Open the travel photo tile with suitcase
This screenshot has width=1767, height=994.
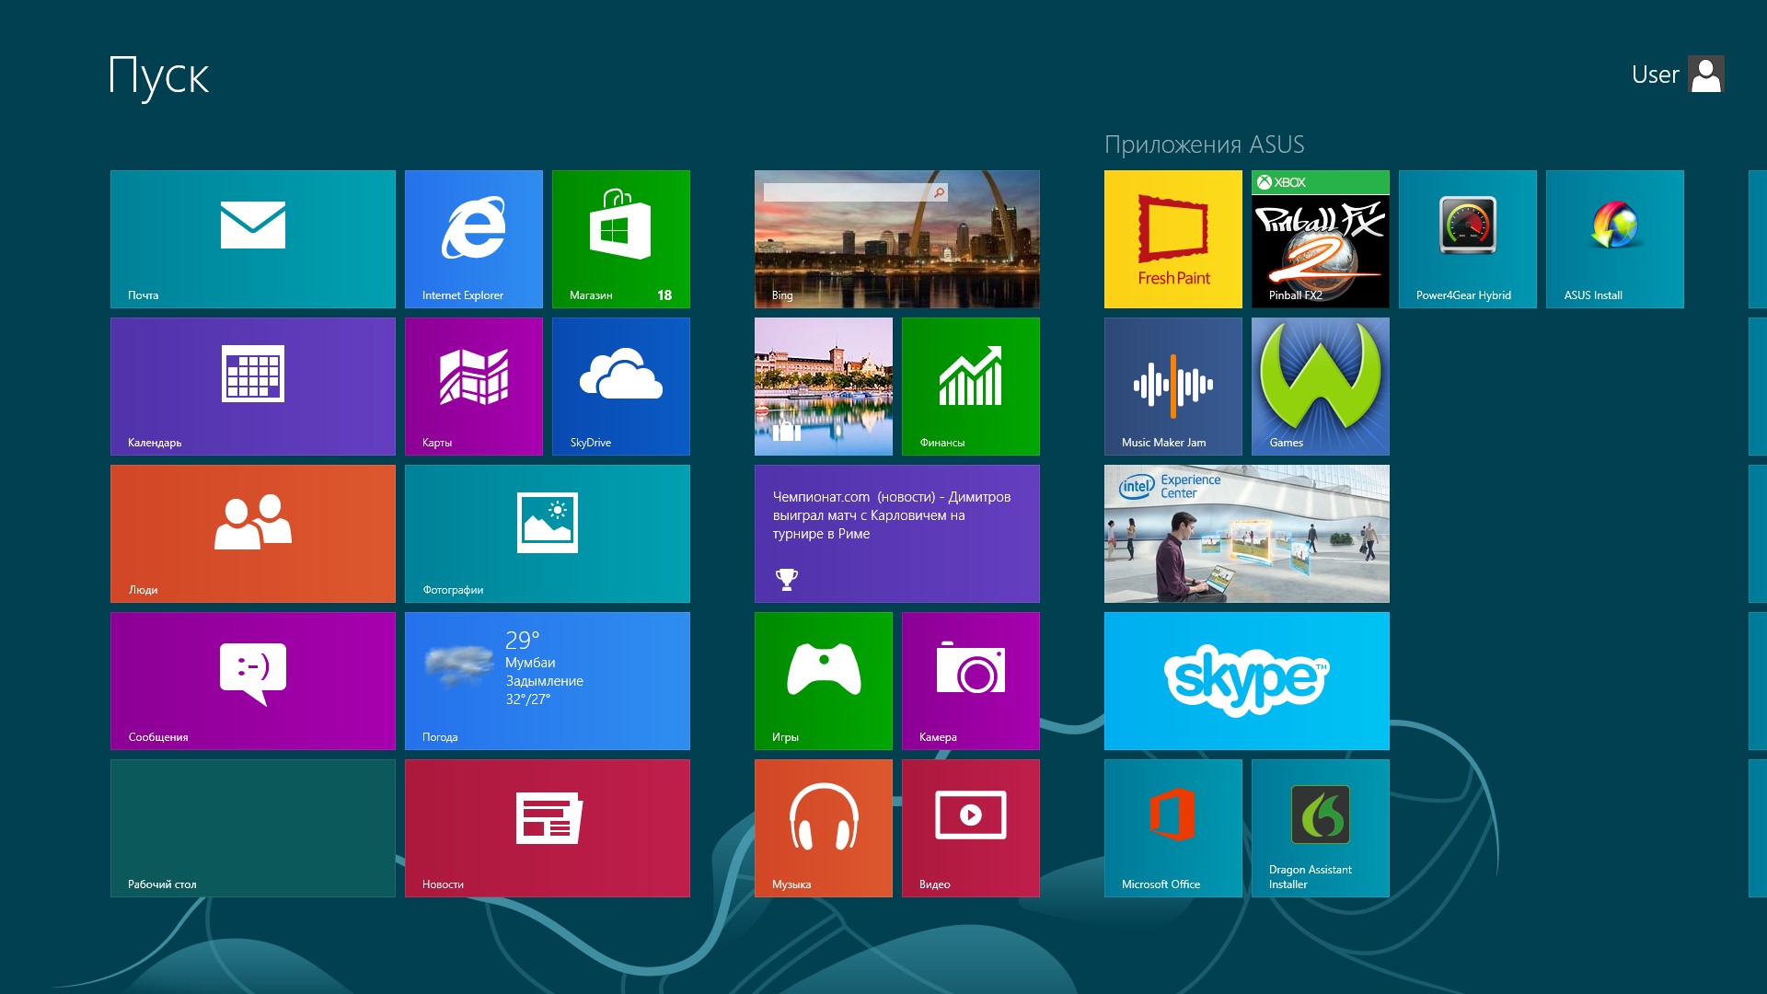point(823,386)
